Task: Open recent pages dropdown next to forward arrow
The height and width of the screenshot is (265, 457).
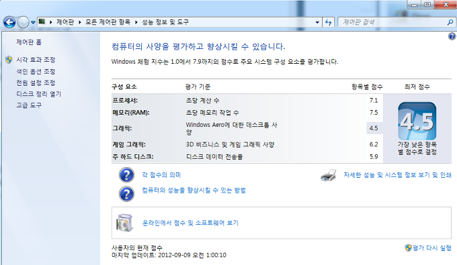Action: pyautogui.click(x=33, y=22)
